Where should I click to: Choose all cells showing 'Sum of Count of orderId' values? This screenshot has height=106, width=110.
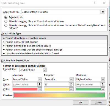coord(6,21)
